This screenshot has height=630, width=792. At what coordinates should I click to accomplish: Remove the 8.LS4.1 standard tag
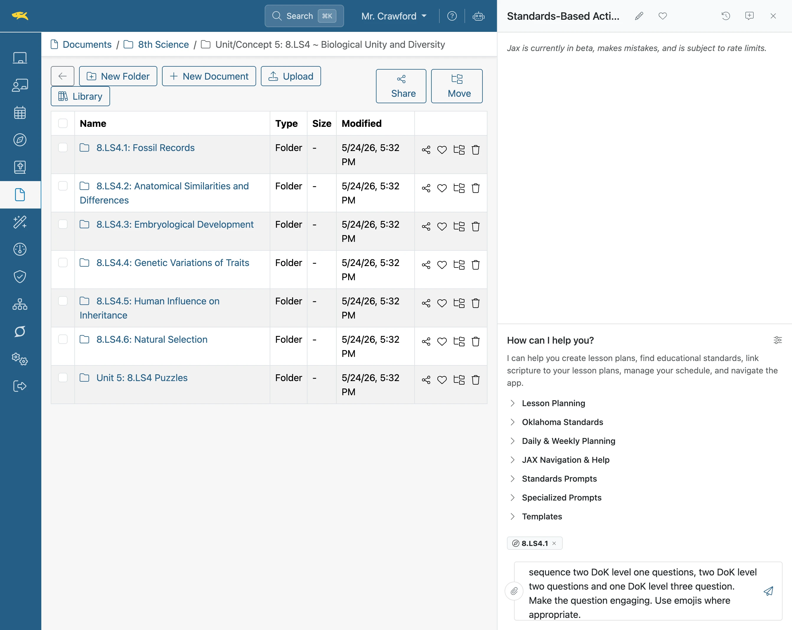click(x=554, y=543)
